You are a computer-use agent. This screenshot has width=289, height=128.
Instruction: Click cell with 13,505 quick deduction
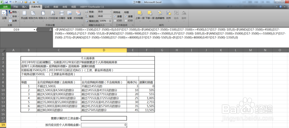[x=147, y=110]
